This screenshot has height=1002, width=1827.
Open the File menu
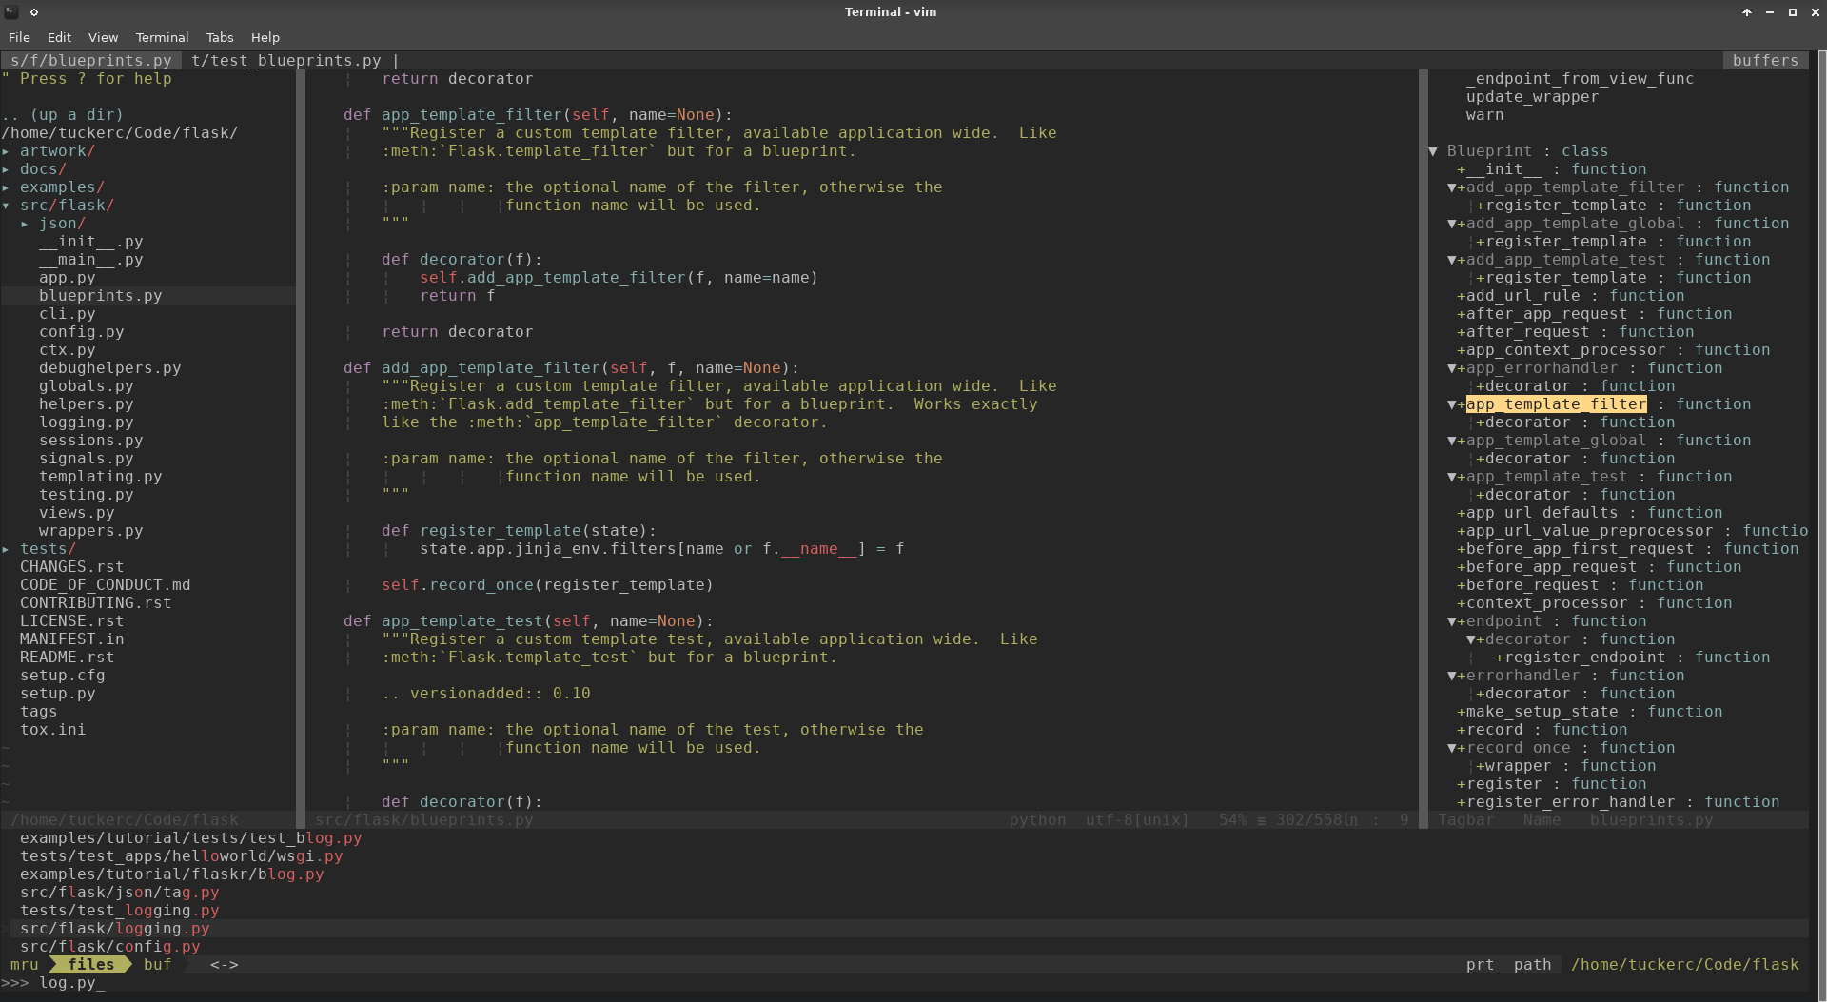pyautogui.click(x=19, y=37)
